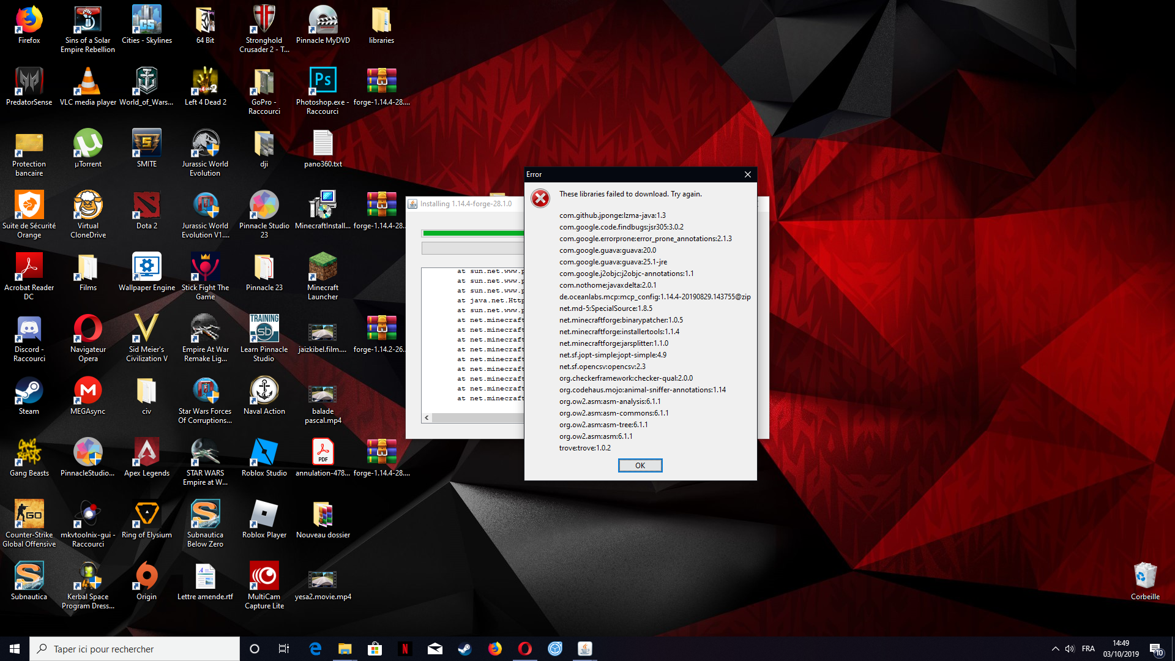1175x661 pixels.
Task: Select Steam desktop icon
Action: pos(29,397)
